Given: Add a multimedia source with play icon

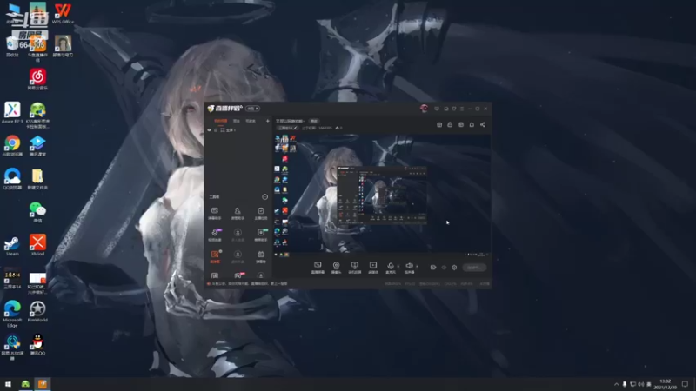Looking at the screenshot, I should click(x=373, y=268).
